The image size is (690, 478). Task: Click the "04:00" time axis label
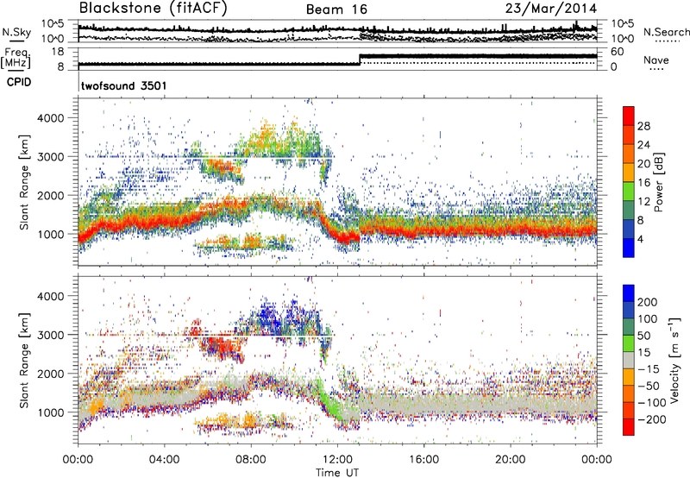pyautogui.click(x=165, y=460)
